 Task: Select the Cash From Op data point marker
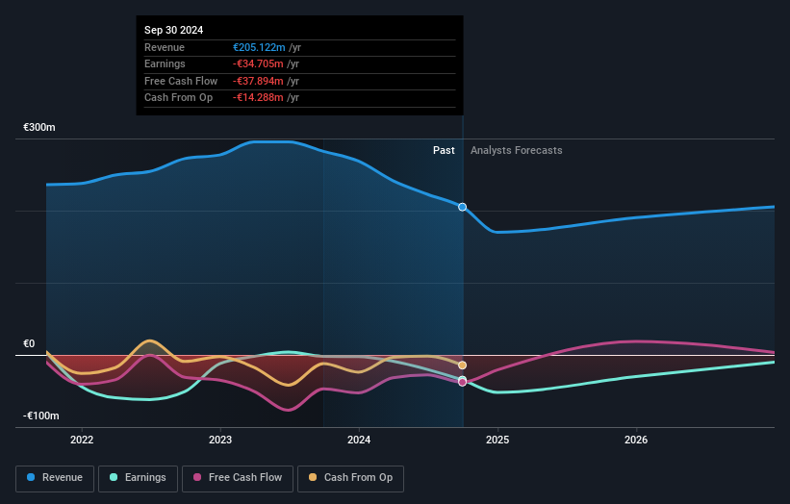(463, 365)
